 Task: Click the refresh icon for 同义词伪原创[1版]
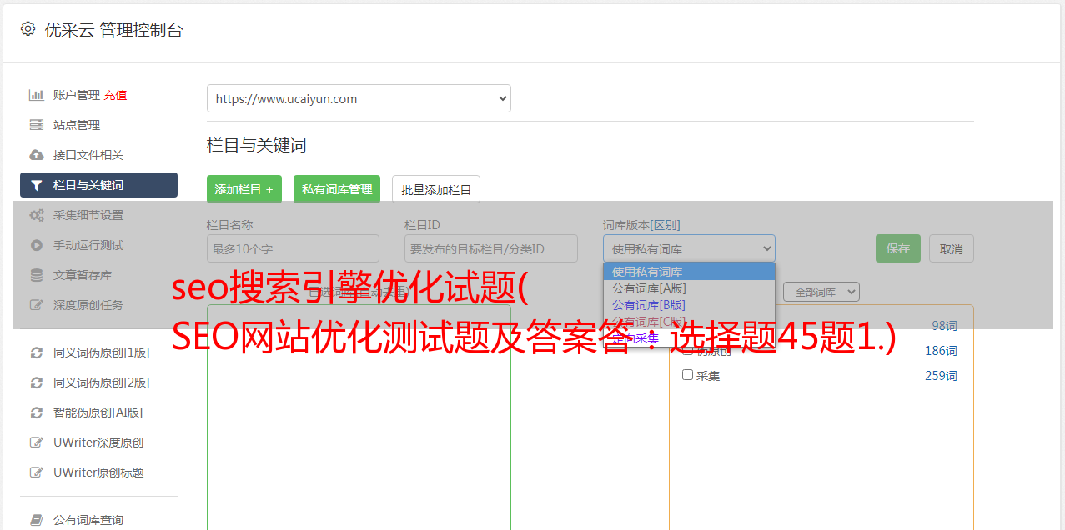point(36,352)
